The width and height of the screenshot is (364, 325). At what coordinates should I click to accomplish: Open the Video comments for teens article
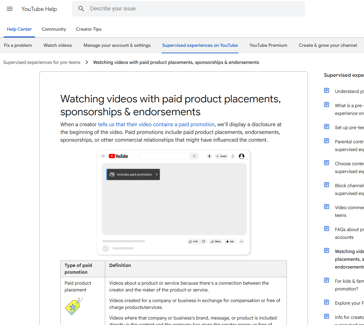[x=349, y=211]
